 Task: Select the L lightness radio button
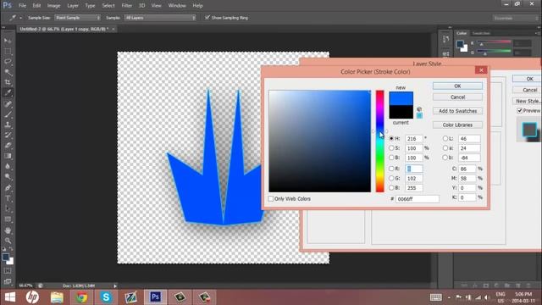(445, 138)
